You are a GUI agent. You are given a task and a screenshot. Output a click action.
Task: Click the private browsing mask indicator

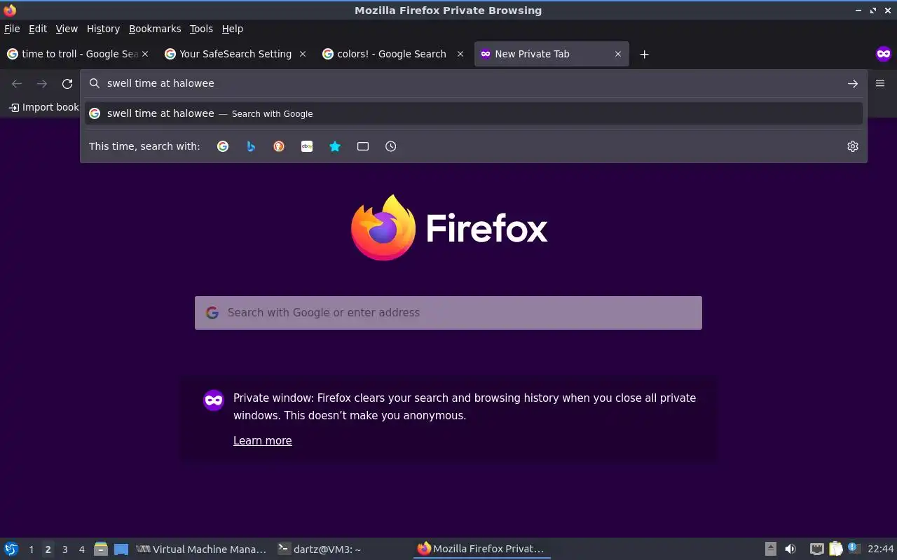point(884,54)
